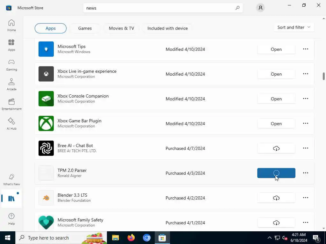Open more options for Xbox Live in-game experience
The image size is (326, 244).
(305, 74)
